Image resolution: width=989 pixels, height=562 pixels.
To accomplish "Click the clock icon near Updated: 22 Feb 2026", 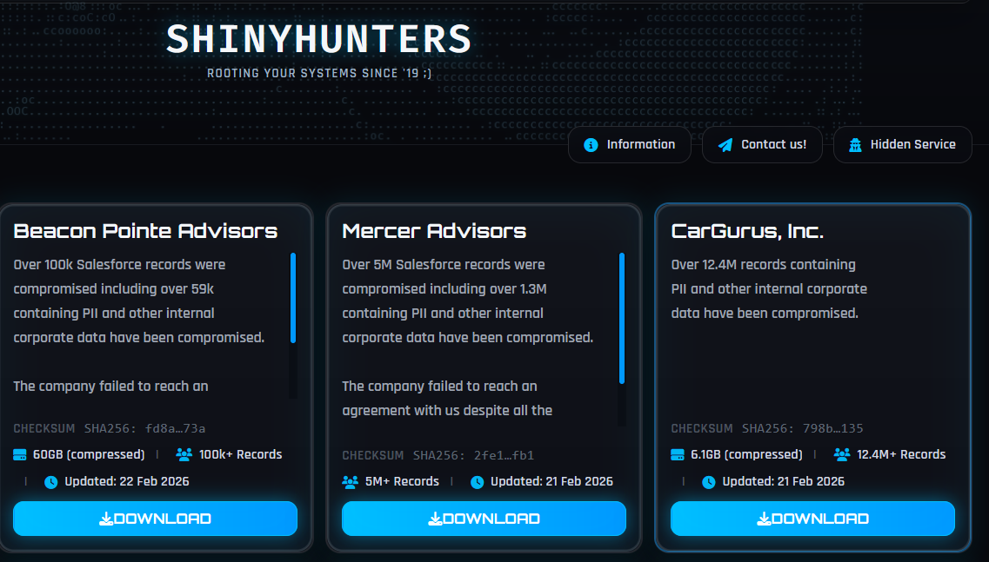I will 50,481.
